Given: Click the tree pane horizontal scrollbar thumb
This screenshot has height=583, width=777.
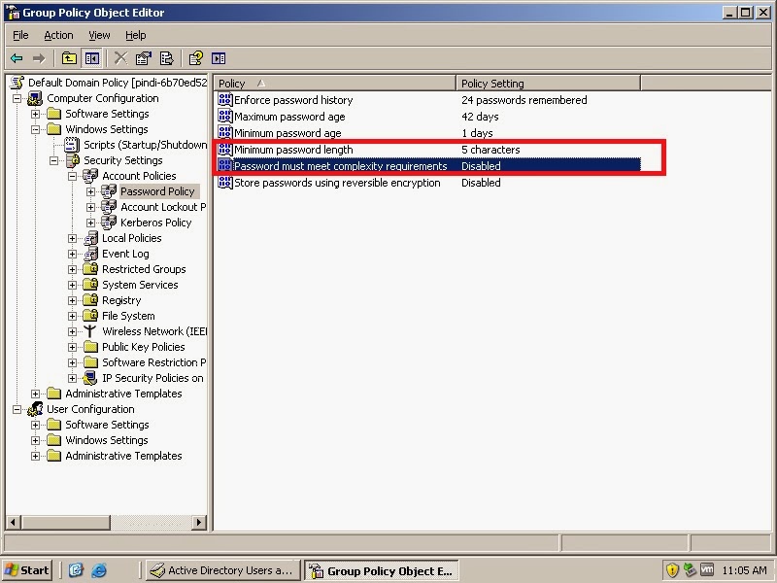Looking at the screenshot, I should [x=65, y=522].
